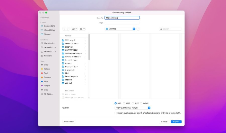Viewport: 226px width, 133px height.
Task: Go back with the left arrow button
Action: pos(64,29)
